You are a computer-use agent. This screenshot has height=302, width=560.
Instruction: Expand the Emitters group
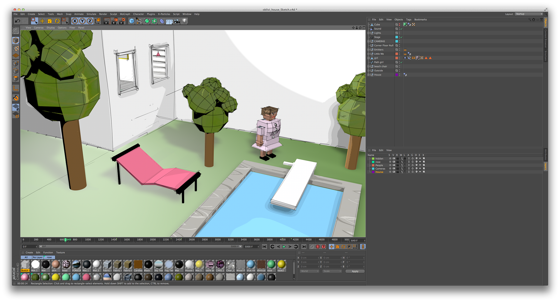point(369,50)
